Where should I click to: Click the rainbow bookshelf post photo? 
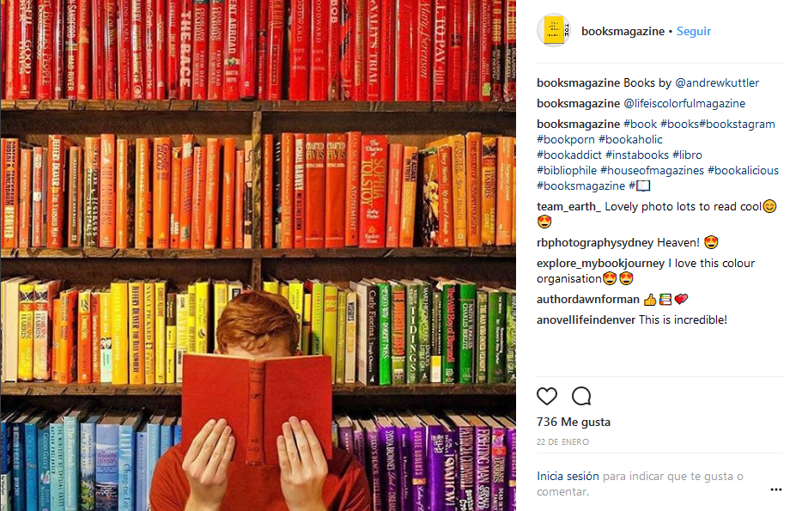[258, 256]
